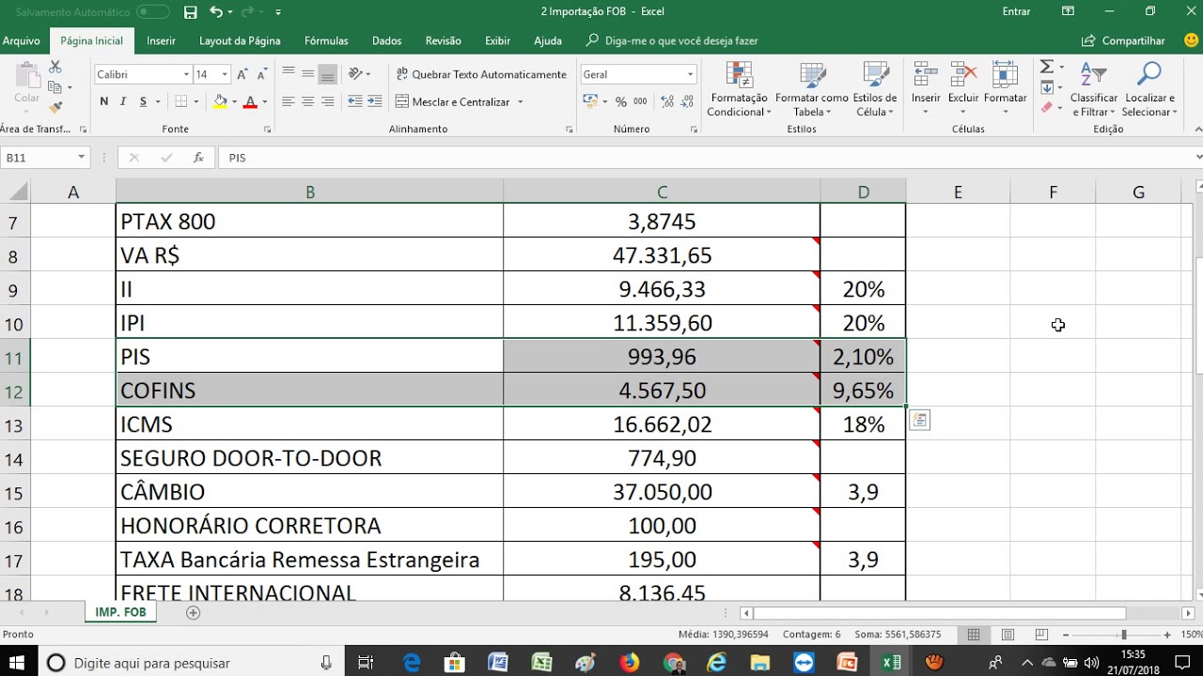
Task: Toggle Underline (S) formatting
Action: click(143, 101)
